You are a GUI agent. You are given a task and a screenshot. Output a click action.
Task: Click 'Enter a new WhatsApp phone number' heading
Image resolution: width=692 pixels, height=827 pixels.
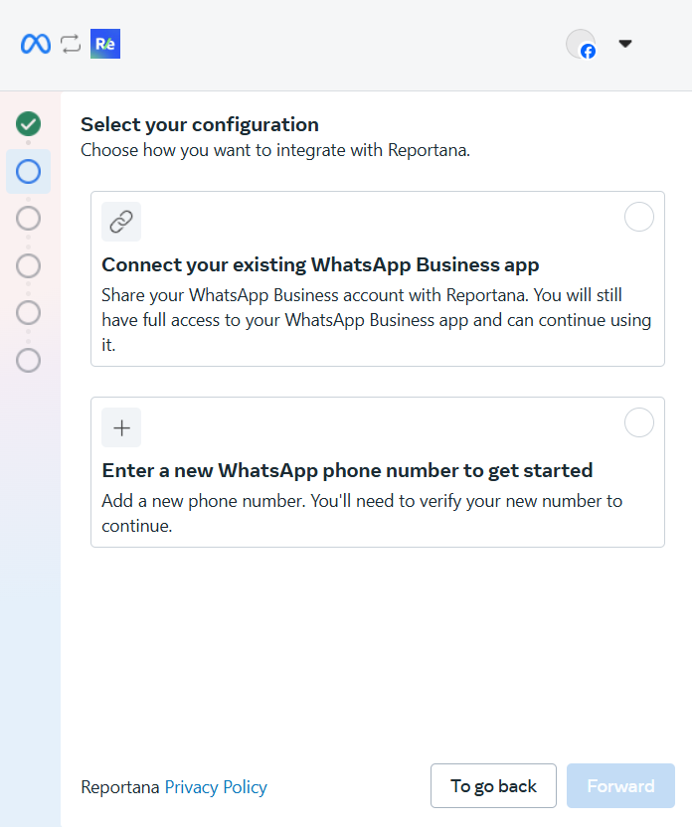click(x=347, y=470)
